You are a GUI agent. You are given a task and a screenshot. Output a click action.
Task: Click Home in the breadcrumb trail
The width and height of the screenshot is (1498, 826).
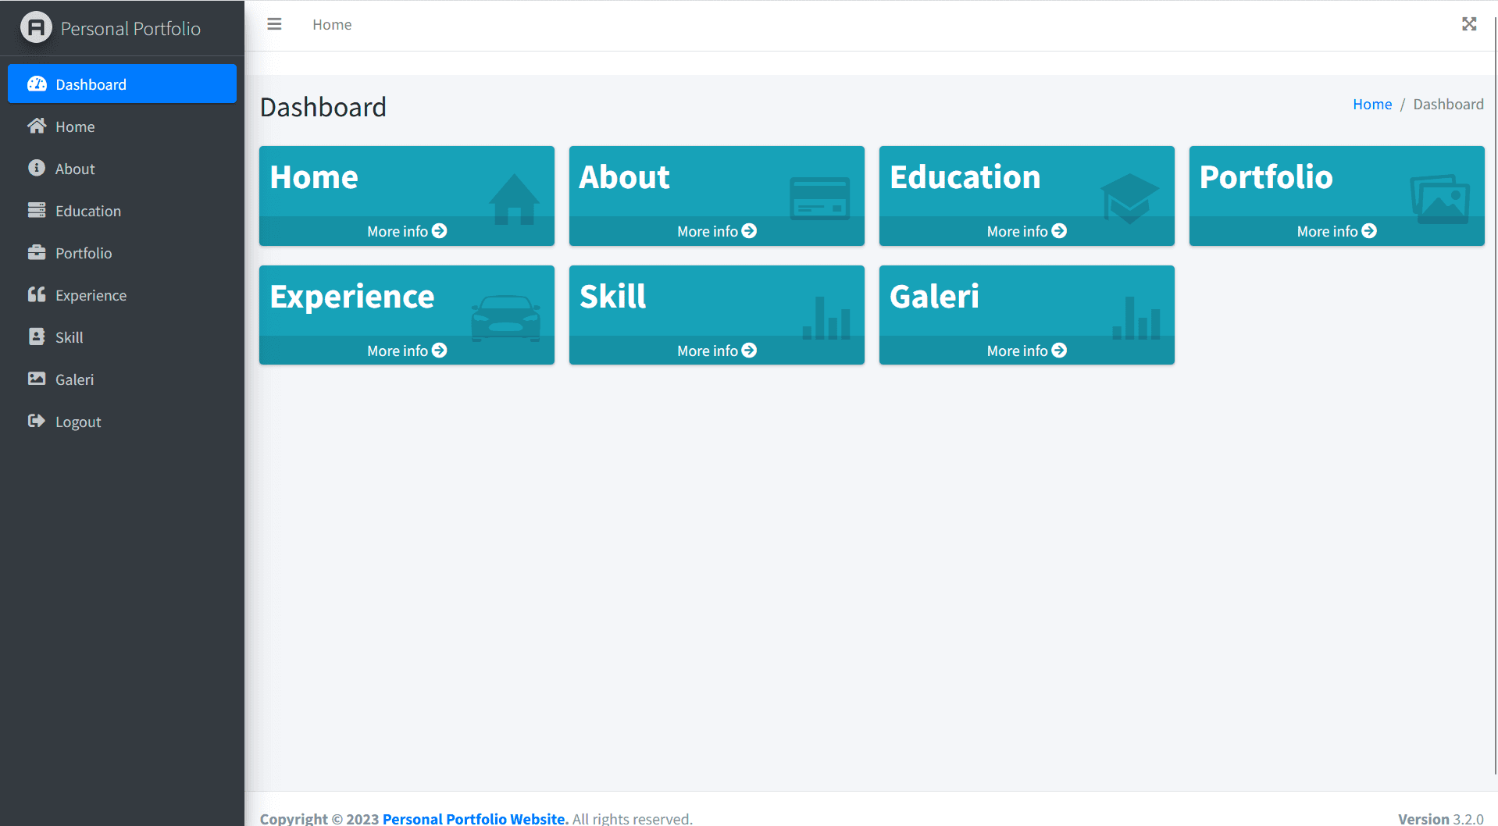1372,103
